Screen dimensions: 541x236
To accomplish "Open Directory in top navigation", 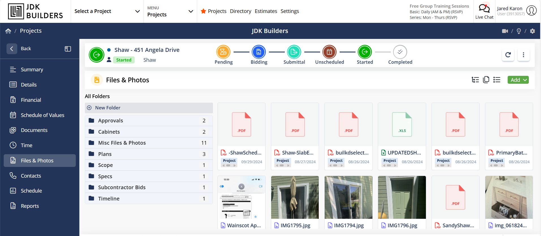I will [x=240, y=11].
